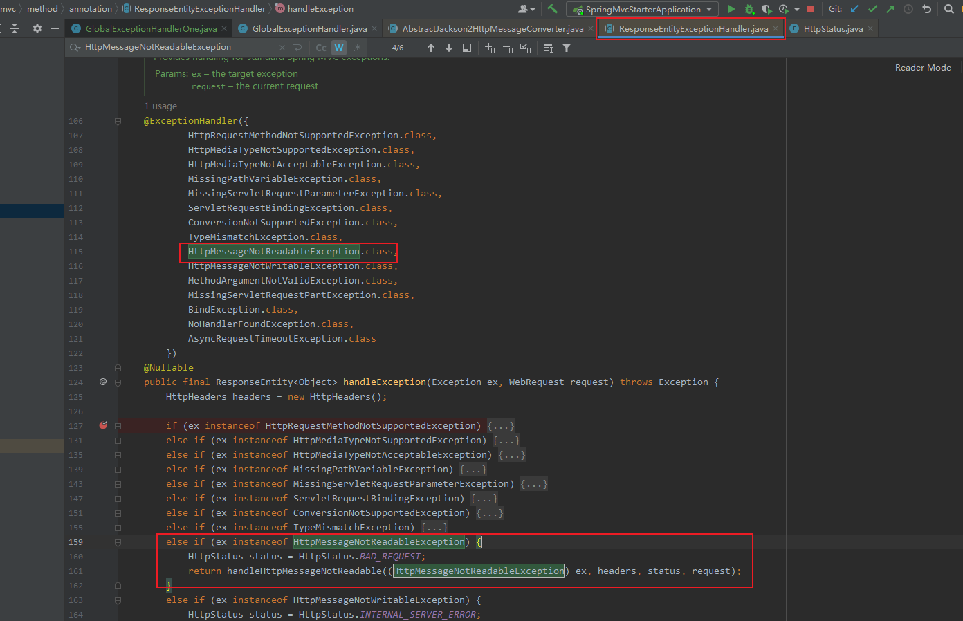Close the HttpStatus.java tab

[x=870, y=28]
